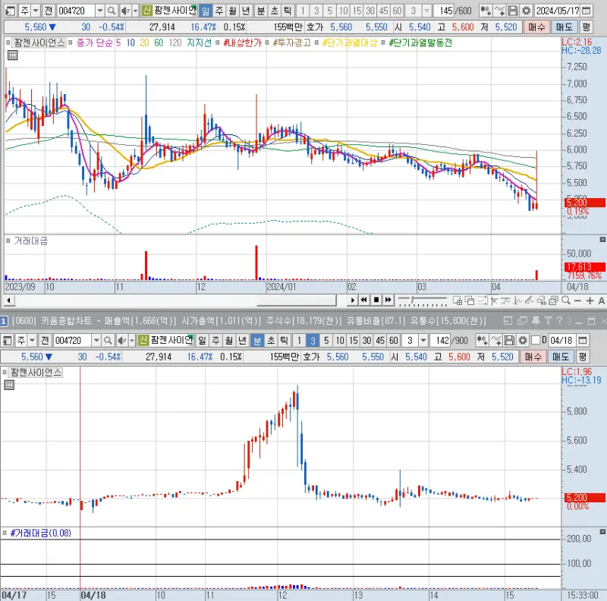Open the stock code 004720 dropdown in top chart
607x601 pixels.
(100, 11)
